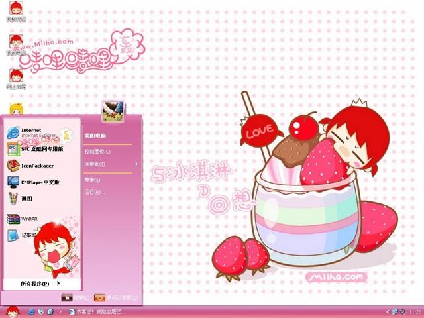Open Internet Explorer quick launch icon

point(31,312)
